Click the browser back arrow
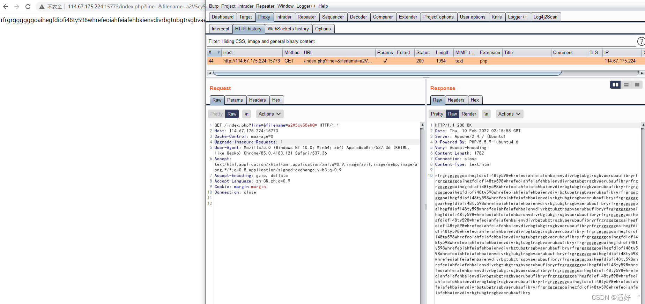Screen dimensions: 645x304 [6, 7]
